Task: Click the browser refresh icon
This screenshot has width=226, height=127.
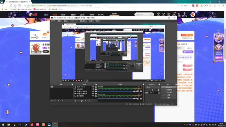Action: tap(11, 6)
